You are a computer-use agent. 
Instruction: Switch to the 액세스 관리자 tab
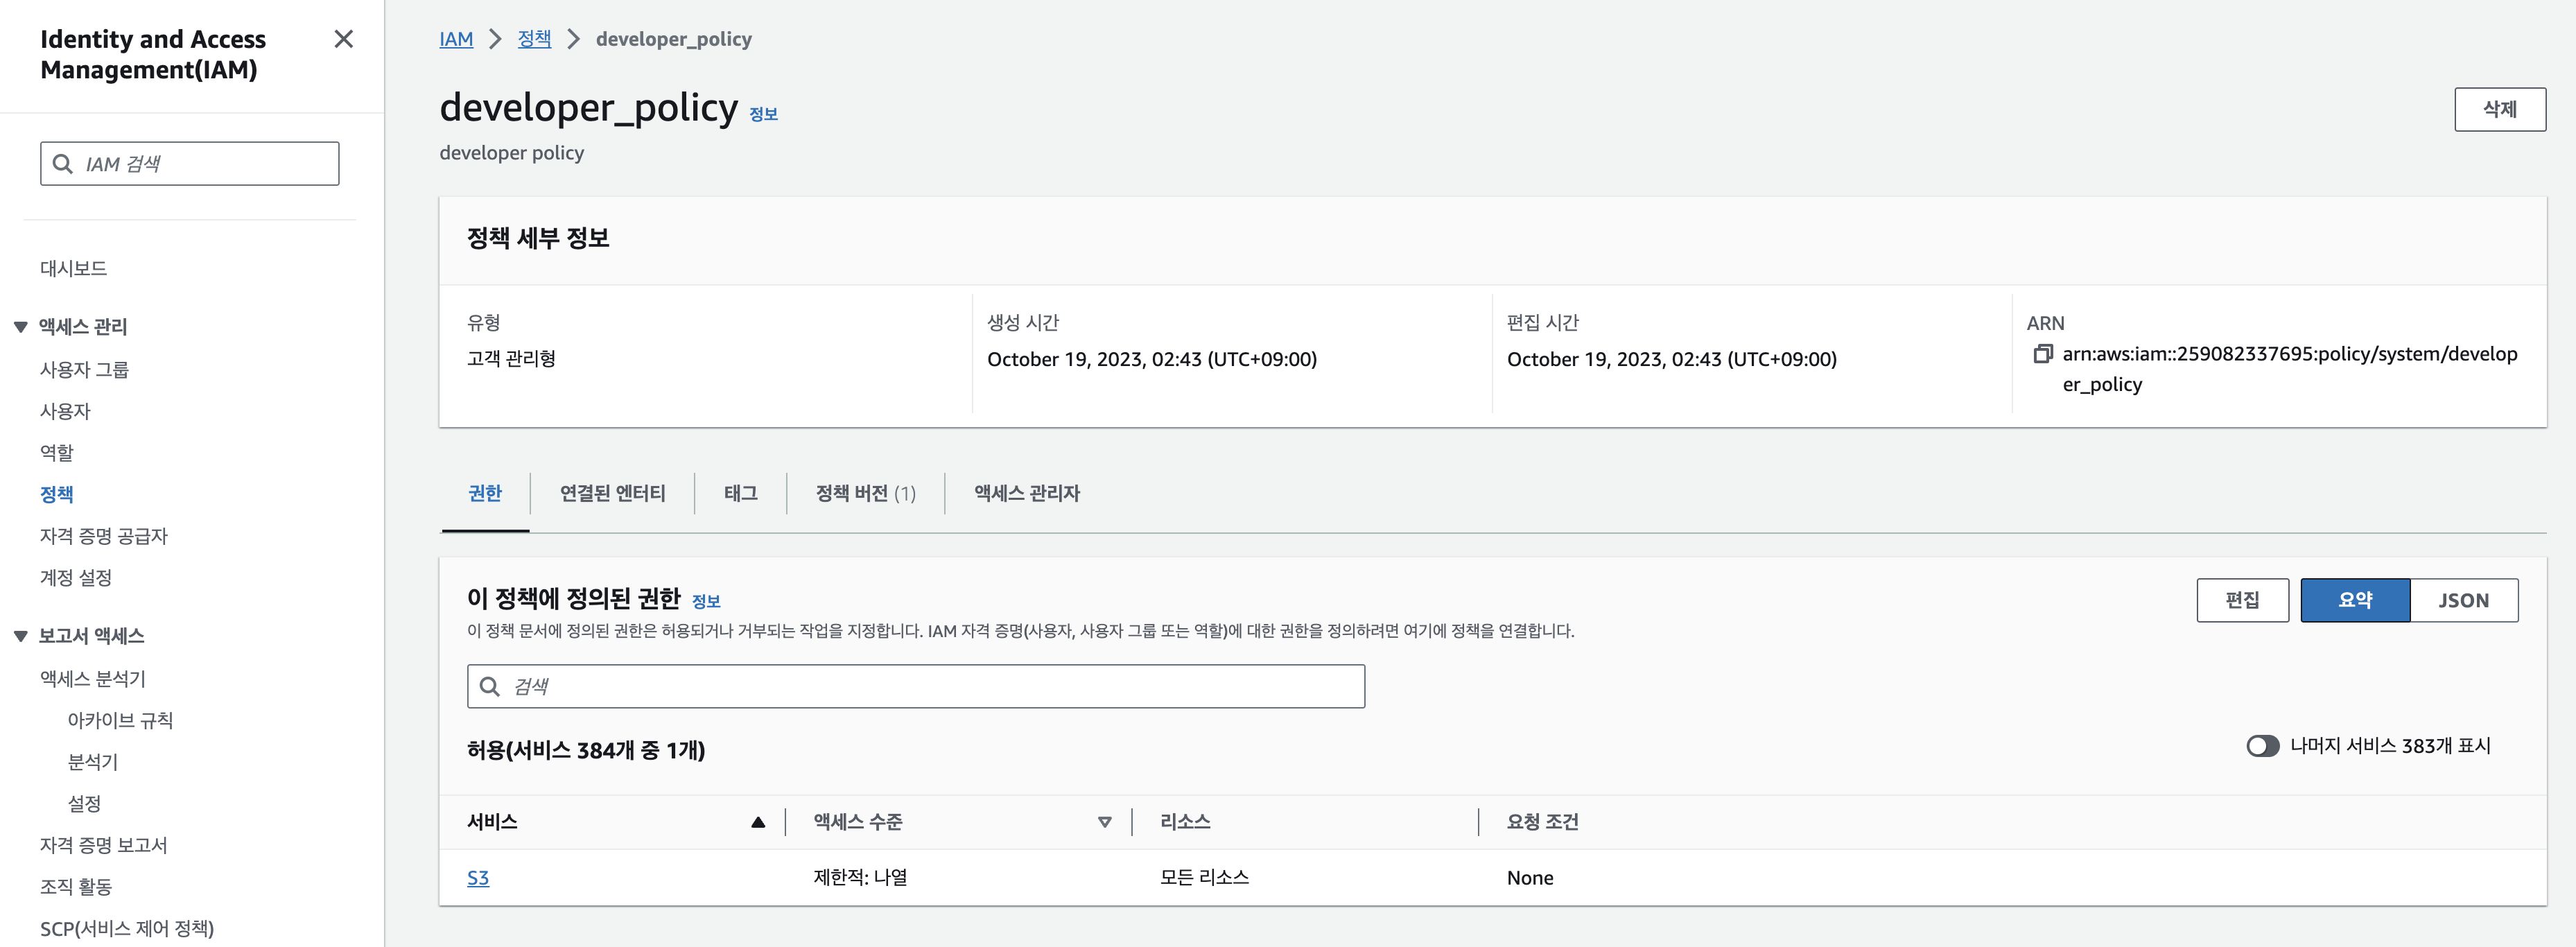click(1027, 493)
